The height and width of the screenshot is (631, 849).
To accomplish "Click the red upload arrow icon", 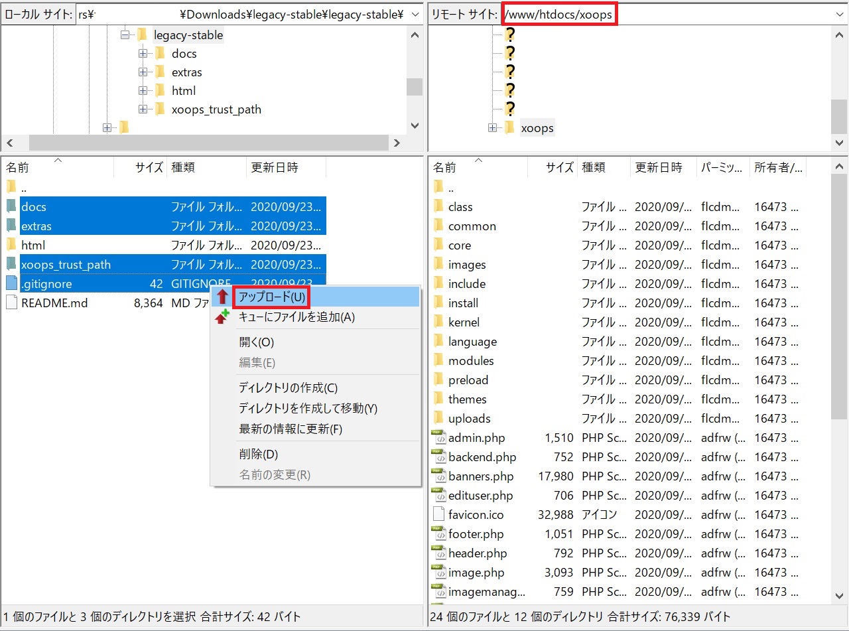I will [222, 297].
